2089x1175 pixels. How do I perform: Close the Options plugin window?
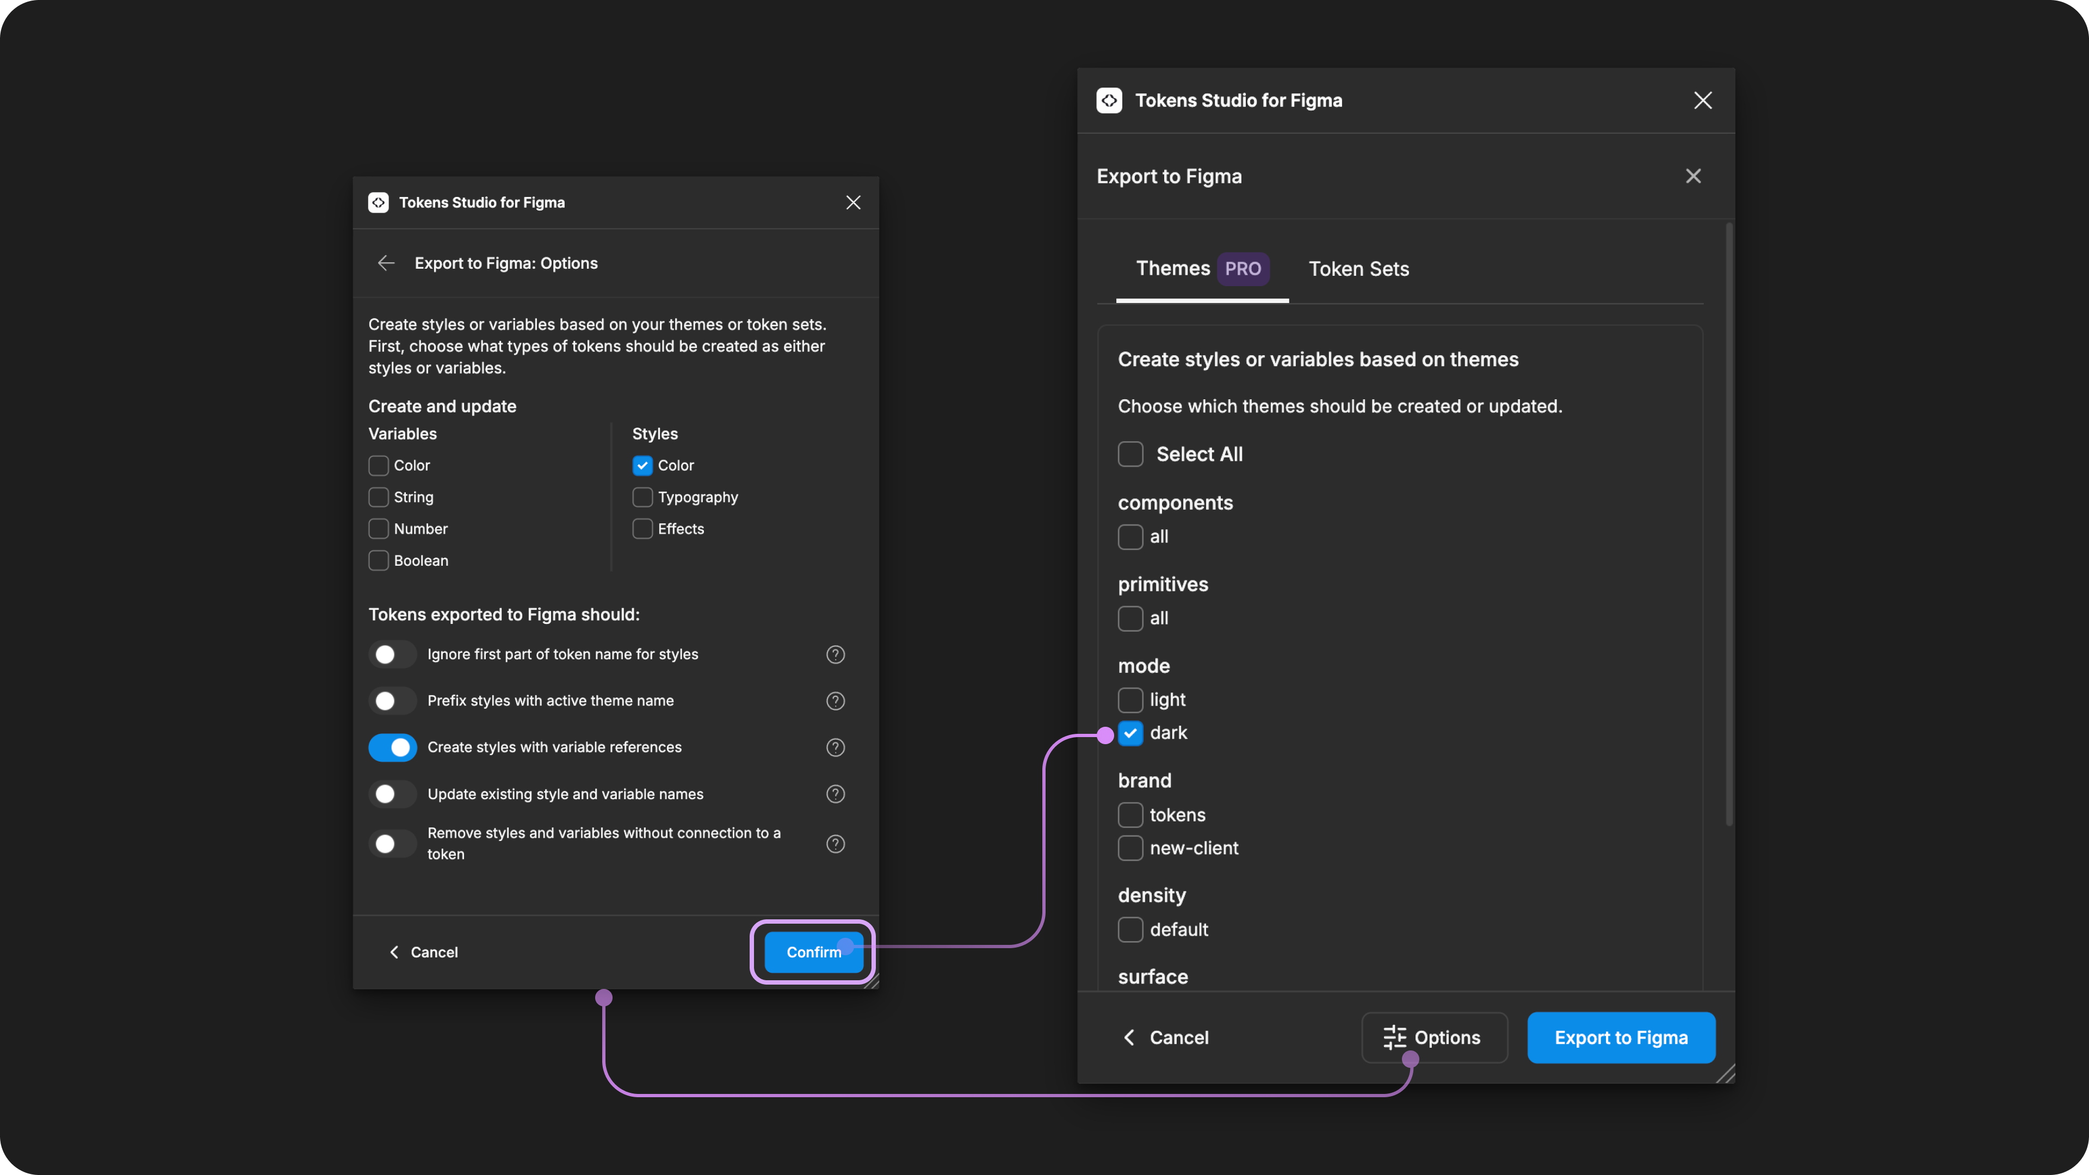(x=853, y=203)
